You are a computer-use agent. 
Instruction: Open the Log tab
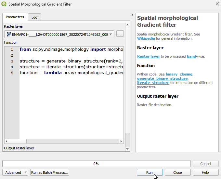click(x=34, y=17)
